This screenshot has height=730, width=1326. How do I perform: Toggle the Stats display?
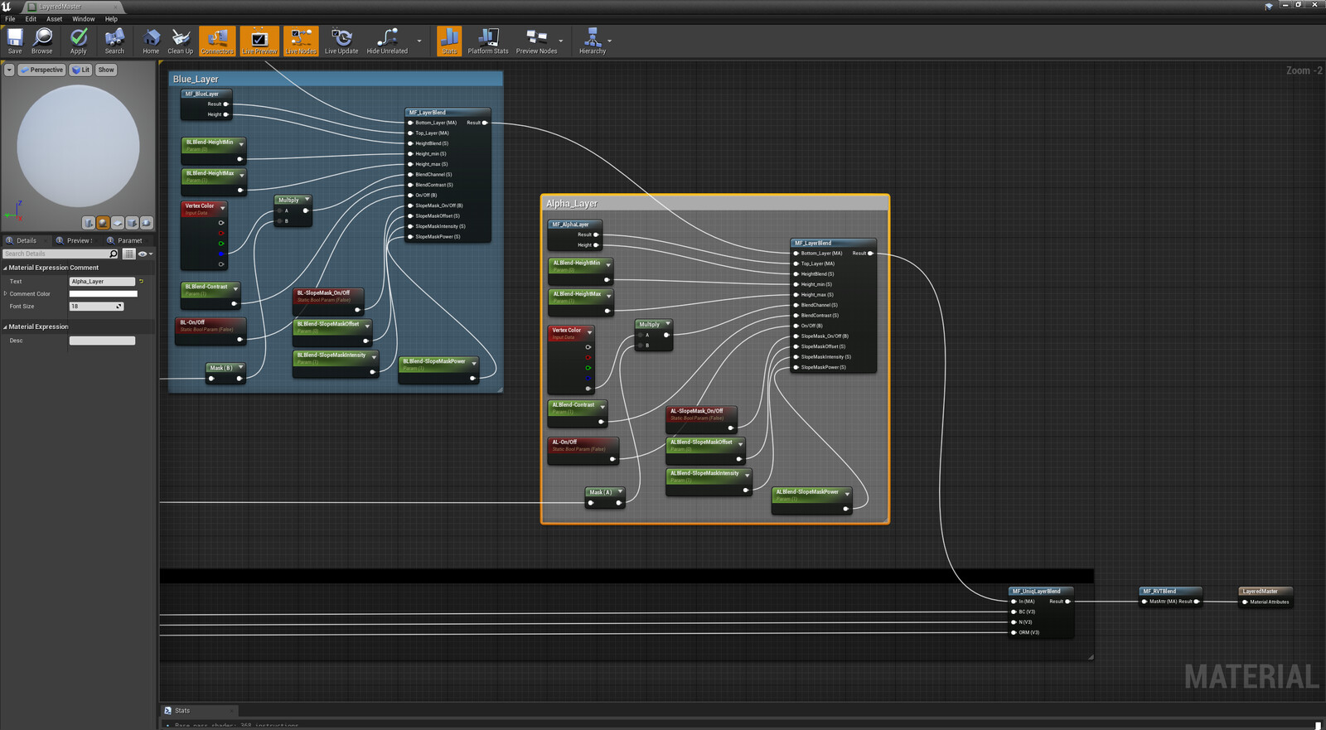[449, 41]
